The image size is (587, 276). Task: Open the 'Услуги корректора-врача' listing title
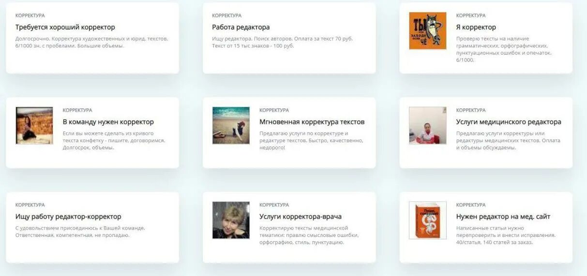(301, 217)
